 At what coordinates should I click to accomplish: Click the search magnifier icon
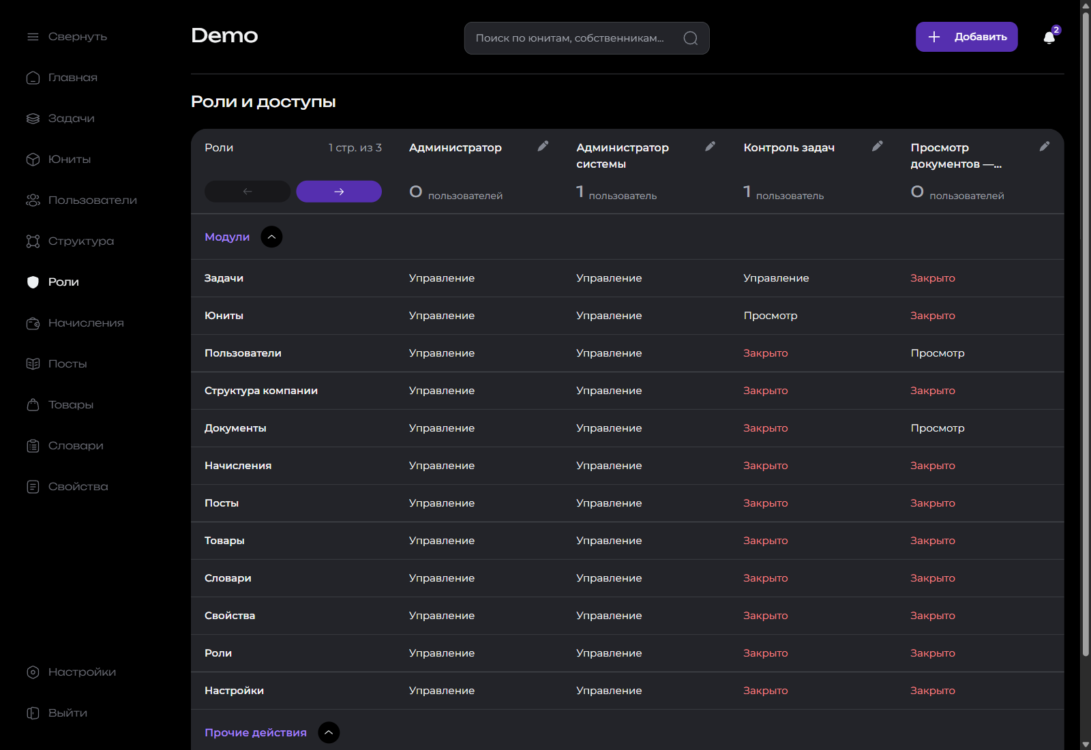click(691, 38)
